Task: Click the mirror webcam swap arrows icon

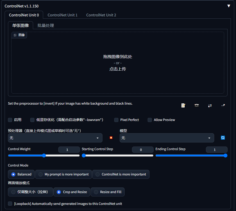Action: coord(210,106)
